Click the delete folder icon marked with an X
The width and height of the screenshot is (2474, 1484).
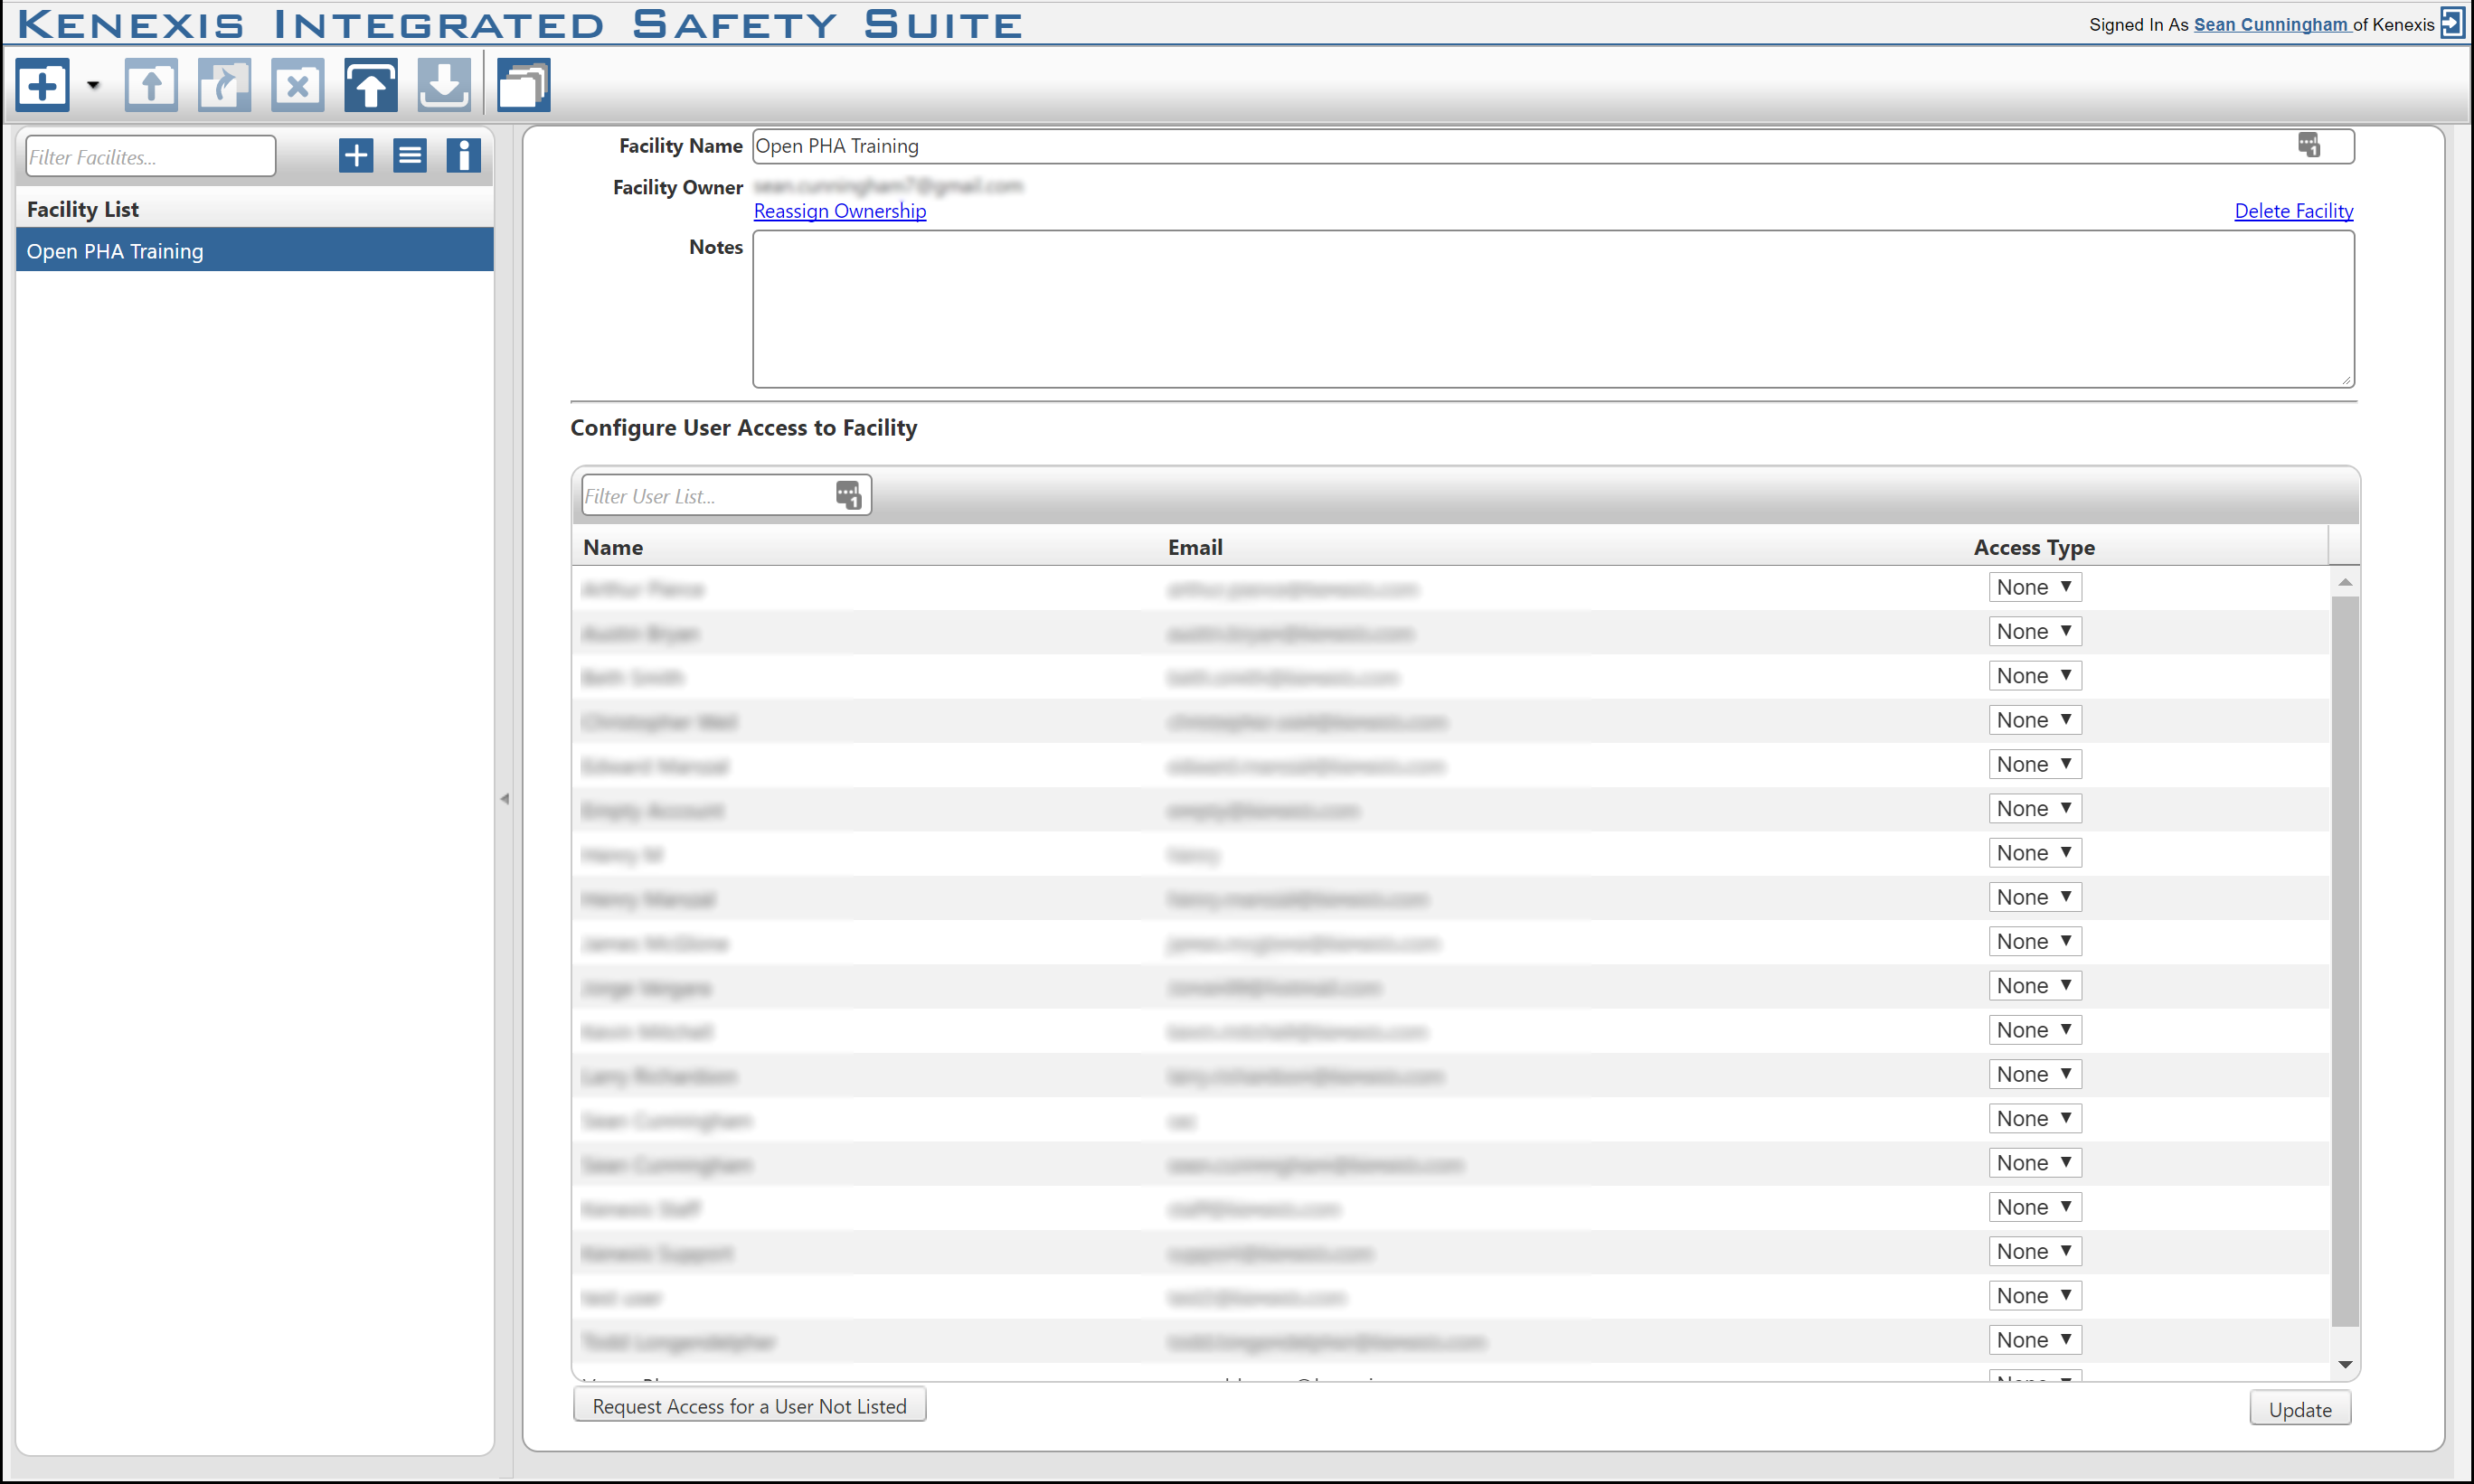[297, 85]
